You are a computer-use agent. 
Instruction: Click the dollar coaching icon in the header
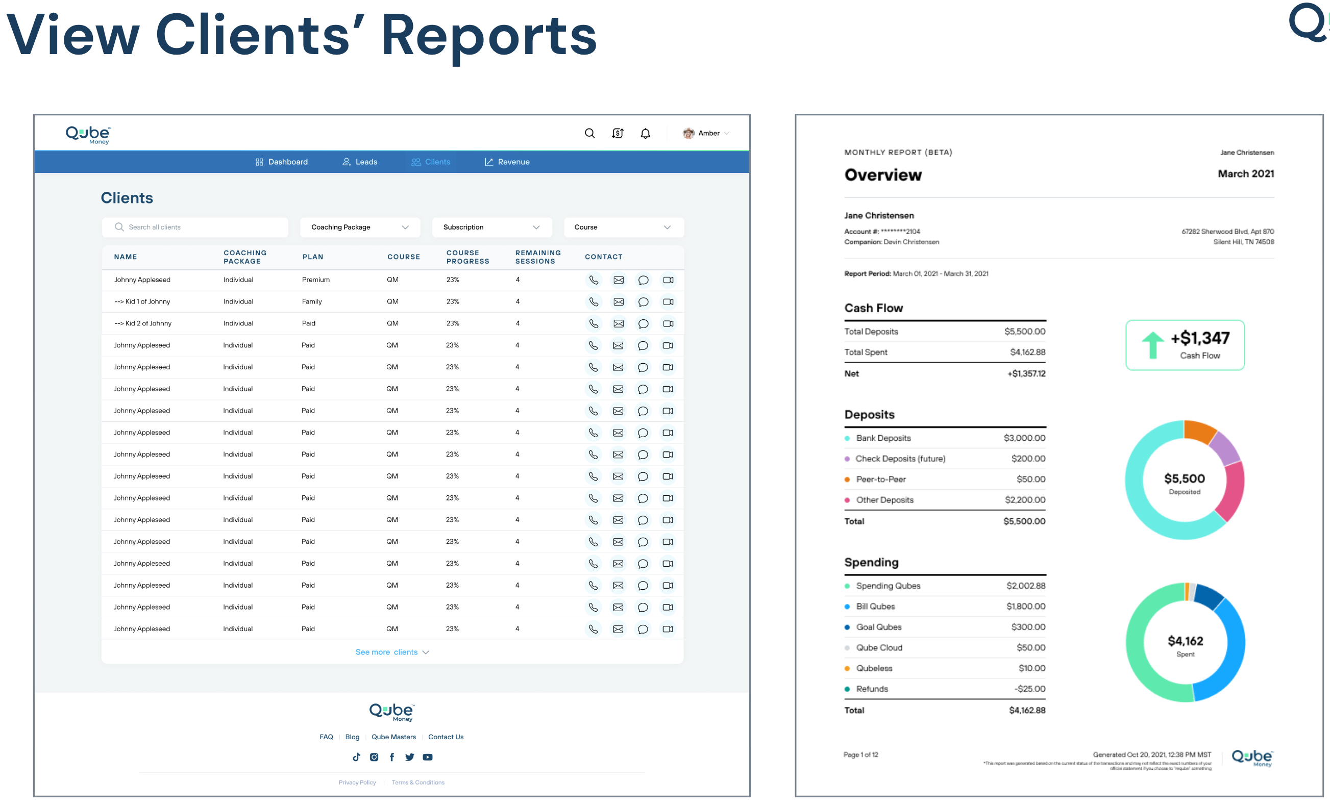click(618, 133)
